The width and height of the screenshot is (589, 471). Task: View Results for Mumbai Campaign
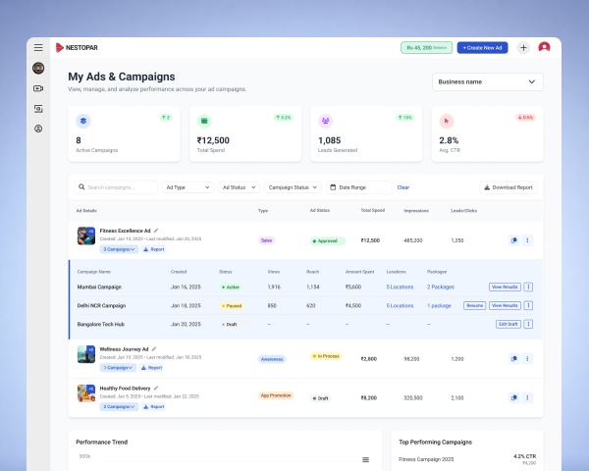(x=505, y=287)
